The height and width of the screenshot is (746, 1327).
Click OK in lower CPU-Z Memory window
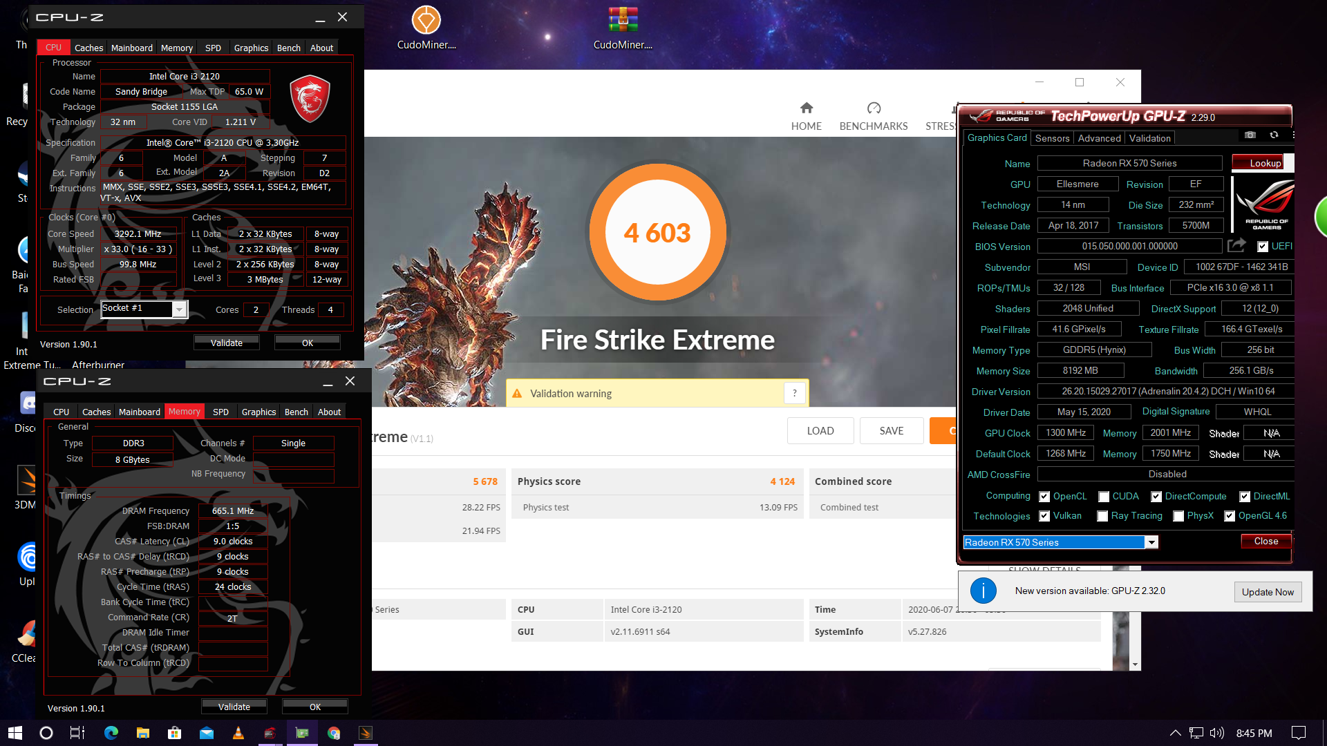tap(315, 707)
